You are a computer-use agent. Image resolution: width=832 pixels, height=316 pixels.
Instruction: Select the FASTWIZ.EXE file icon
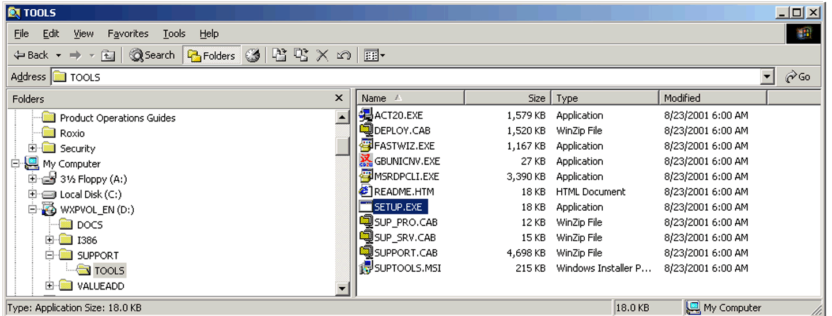click(366, 146)
